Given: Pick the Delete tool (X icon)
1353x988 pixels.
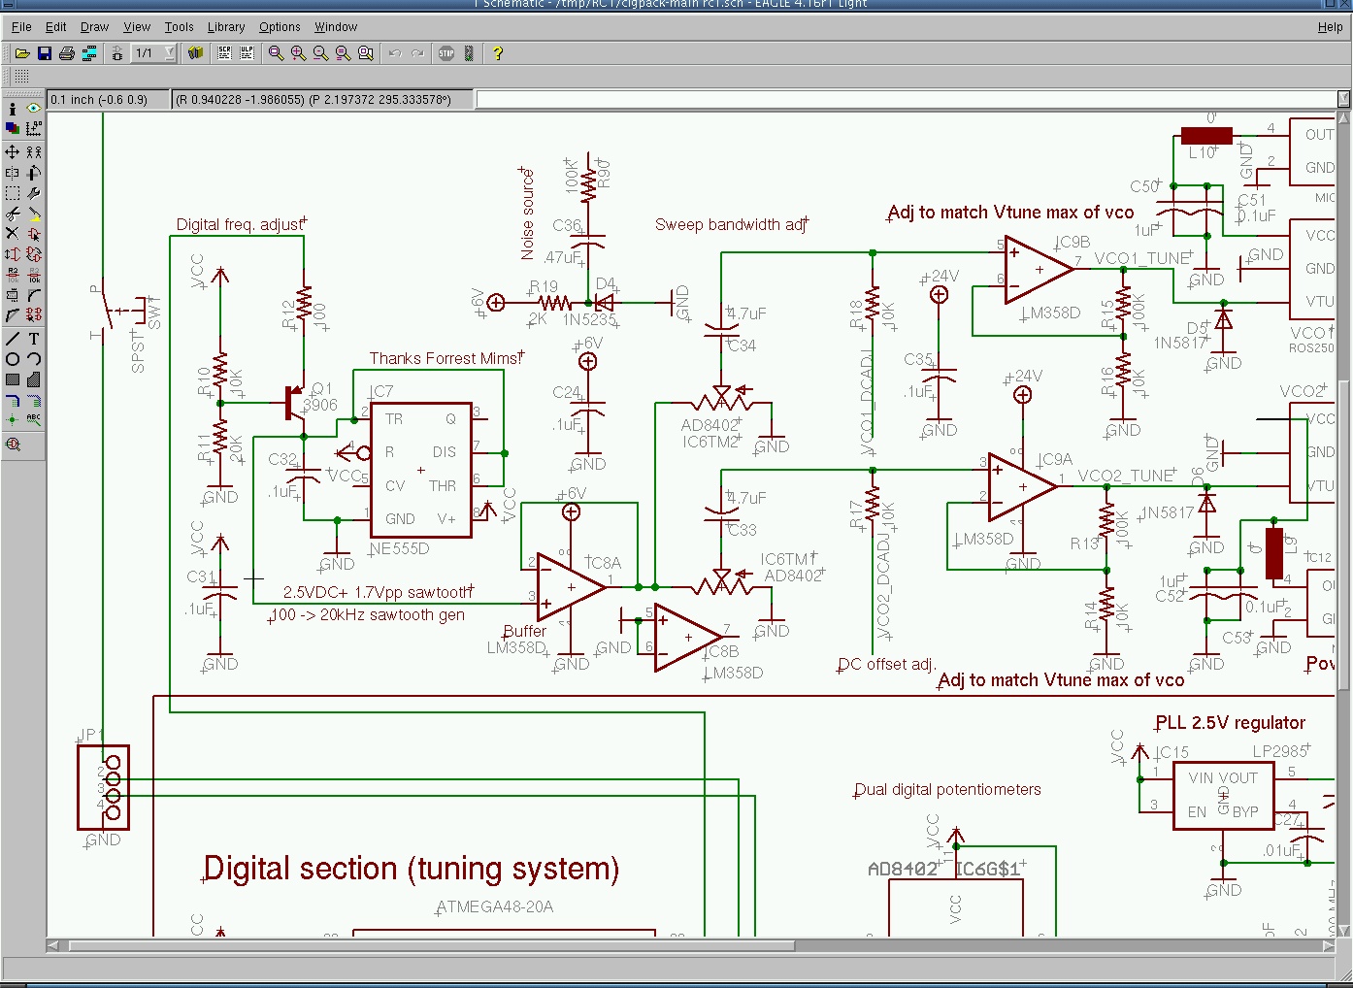Looking at the screenshot, I should [x=13, y=233].
